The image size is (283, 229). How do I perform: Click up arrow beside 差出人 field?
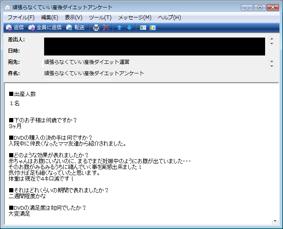pyautogui.click(x=272, y=39)
